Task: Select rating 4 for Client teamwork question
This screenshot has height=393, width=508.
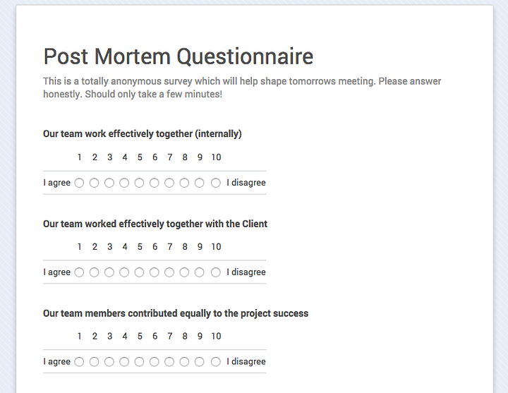Action: (x=124, y=272)
